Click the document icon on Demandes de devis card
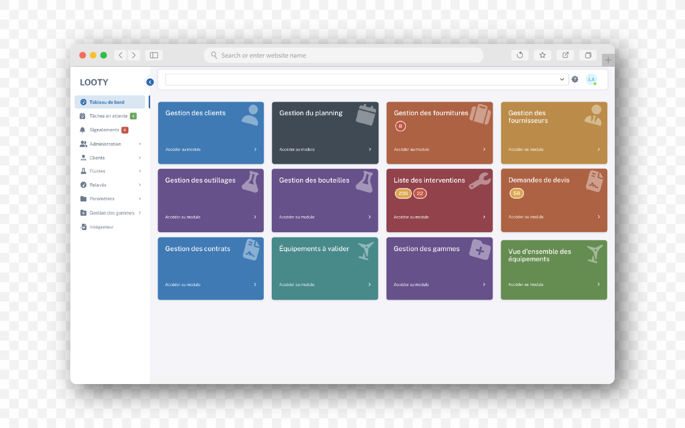The height and width of the screenshot is (428, 685). click(x=594, y=181)
